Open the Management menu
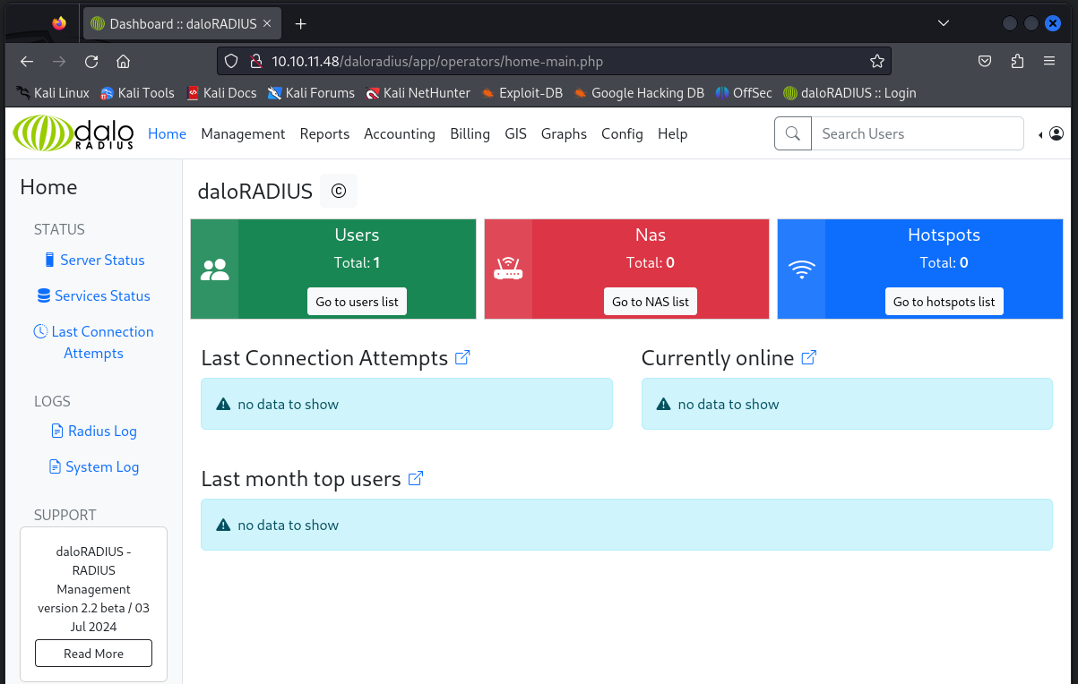1078x684 pixels. pyautogui.click(x=243, y=133)
